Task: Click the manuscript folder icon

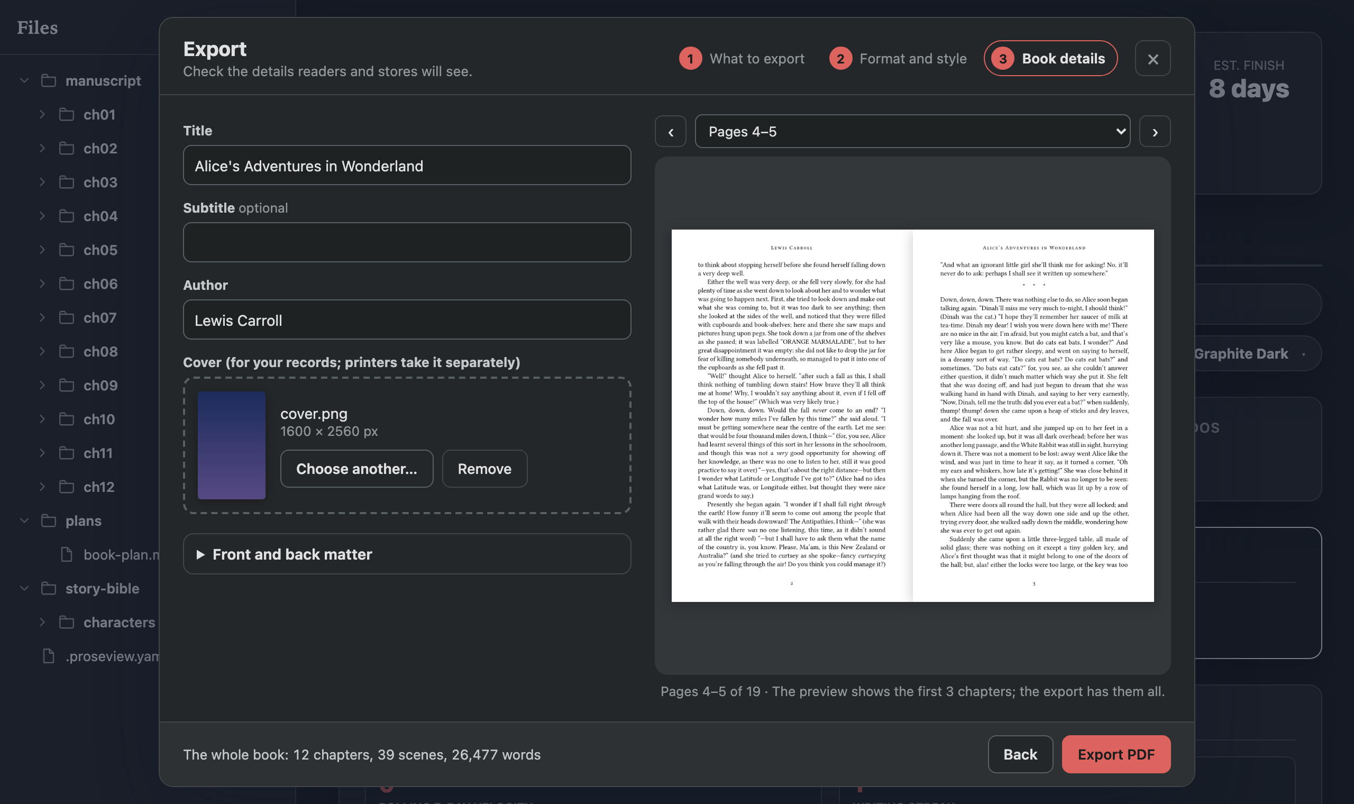Action: (x=49, y=81)
